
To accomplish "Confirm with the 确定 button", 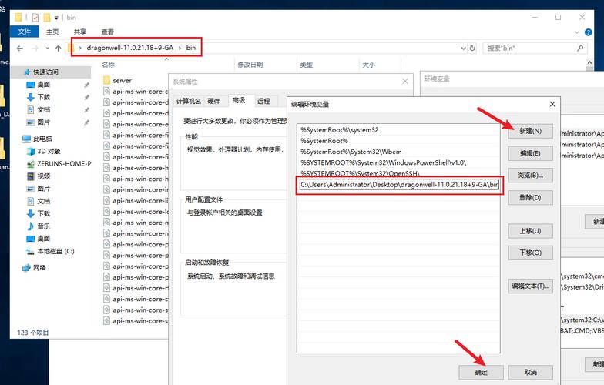I will 481,373.
